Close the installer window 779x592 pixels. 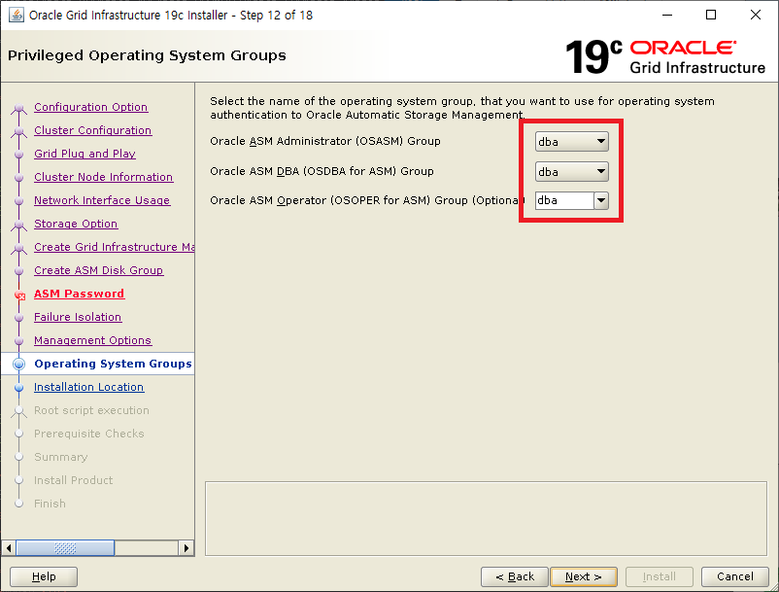755,15
